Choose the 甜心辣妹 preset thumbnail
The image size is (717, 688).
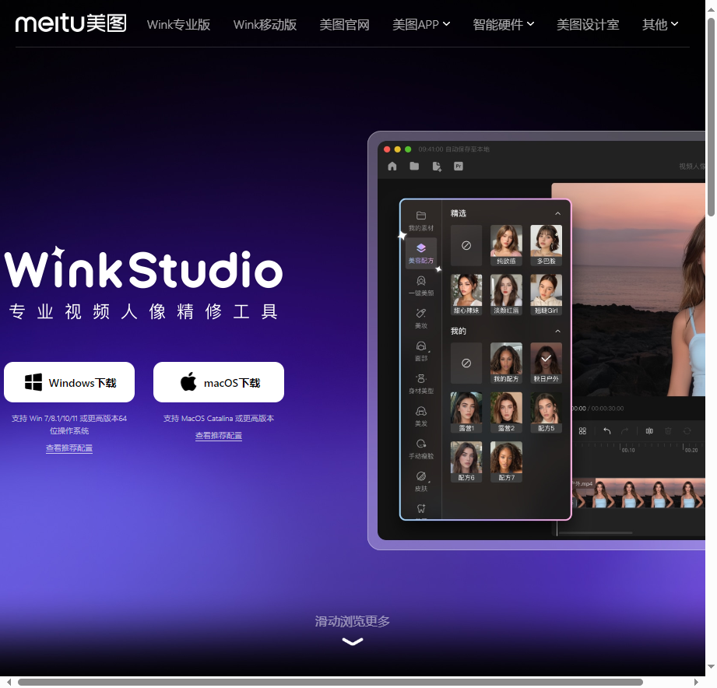point(466,295)
